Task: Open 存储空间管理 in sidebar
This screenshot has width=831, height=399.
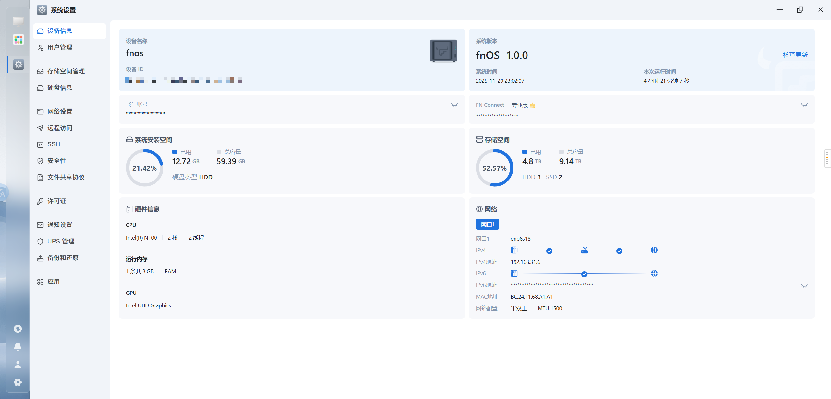Action: pos(66,71)
